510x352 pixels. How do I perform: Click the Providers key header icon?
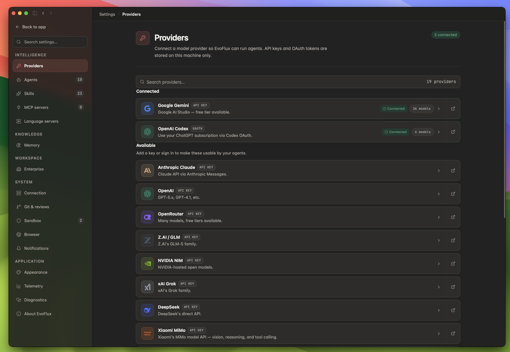[x=143, y=38]
